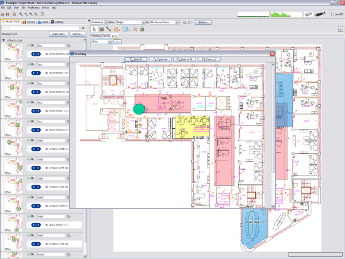Uncheck My box for first Cisco access point
The image size is (345, 259).
point(29,45)
